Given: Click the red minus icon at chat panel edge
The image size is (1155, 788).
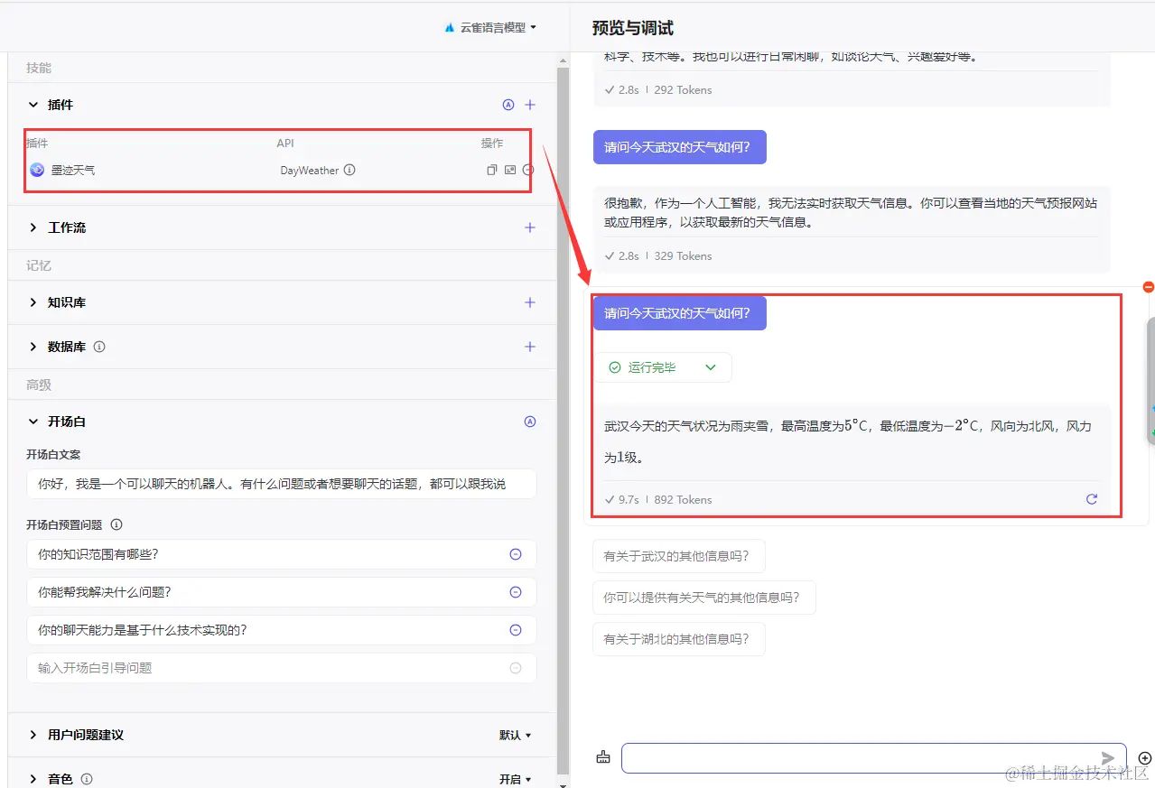Looking at the screenshot, I should (1149, 287).
